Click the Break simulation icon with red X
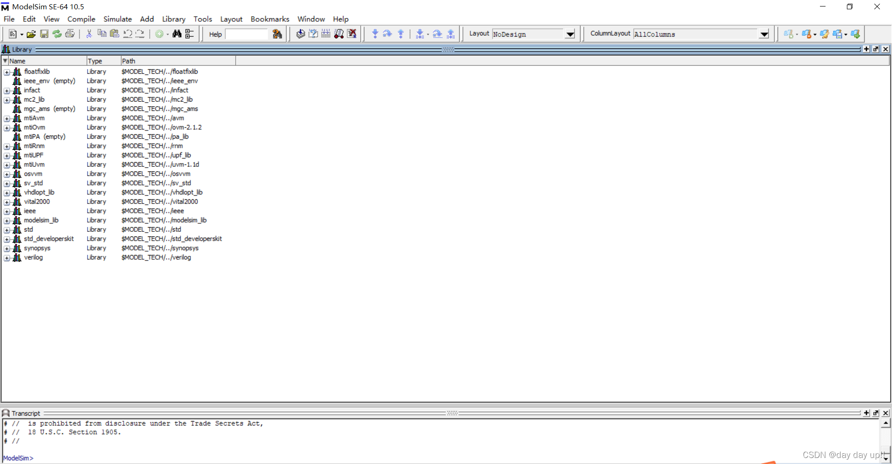The height and width of the screenshot is (464, 892). (352, 34)
